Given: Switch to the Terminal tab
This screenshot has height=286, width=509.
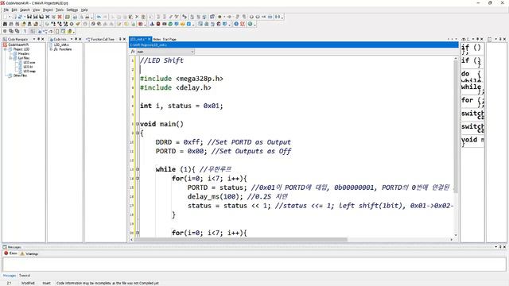Looking at the screenshot, I should [25, 276].
